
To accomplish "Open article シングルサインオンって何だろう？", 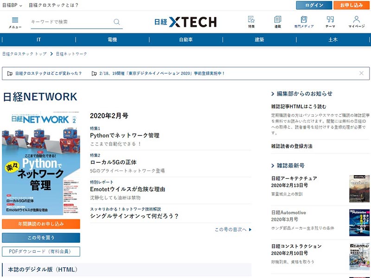I will 134,216.
